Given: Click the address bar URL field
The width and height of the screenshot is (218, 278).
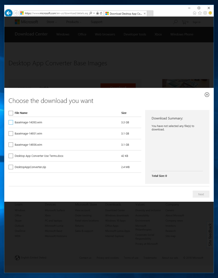Looking at the screenshot, I should click(56, 13).
